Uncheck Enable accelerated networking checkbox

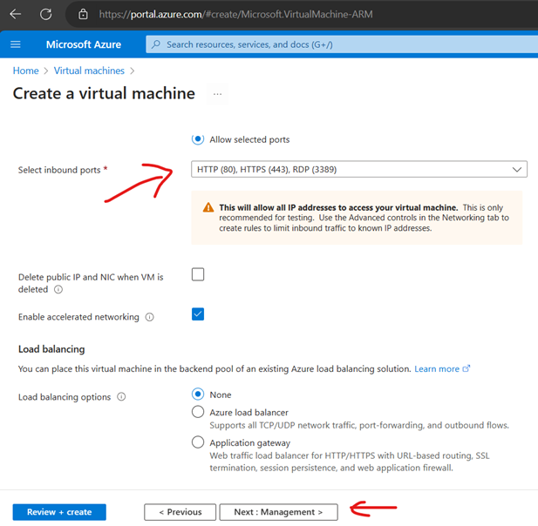point(198,314)
